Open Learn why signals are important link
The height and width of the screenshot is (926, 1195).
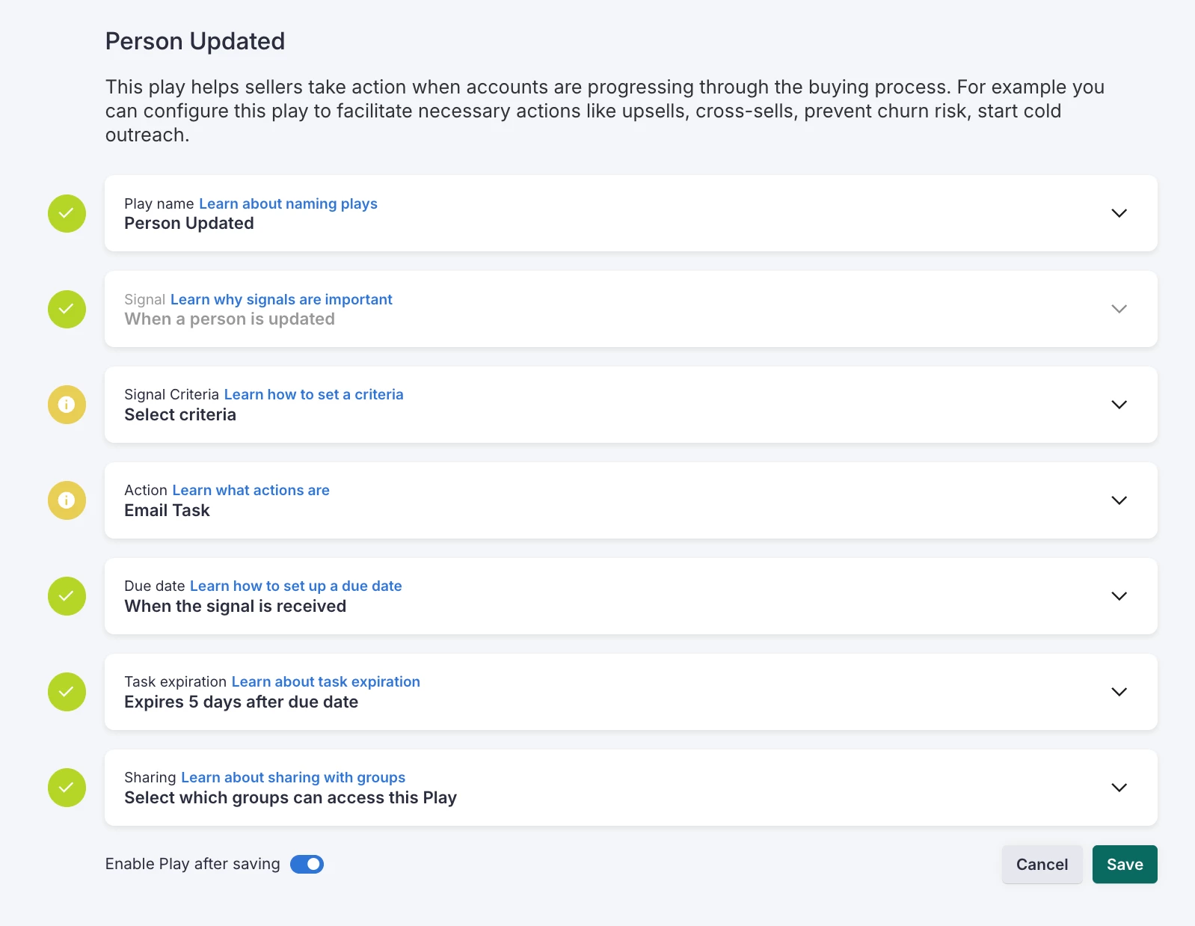coord(281,299)
